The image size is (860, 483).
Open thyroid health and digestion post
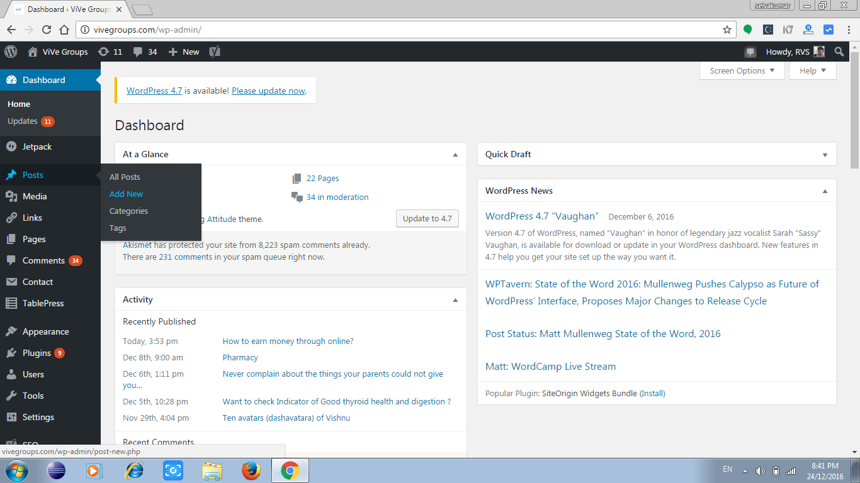pyautogui.click(x=337, y=401)
